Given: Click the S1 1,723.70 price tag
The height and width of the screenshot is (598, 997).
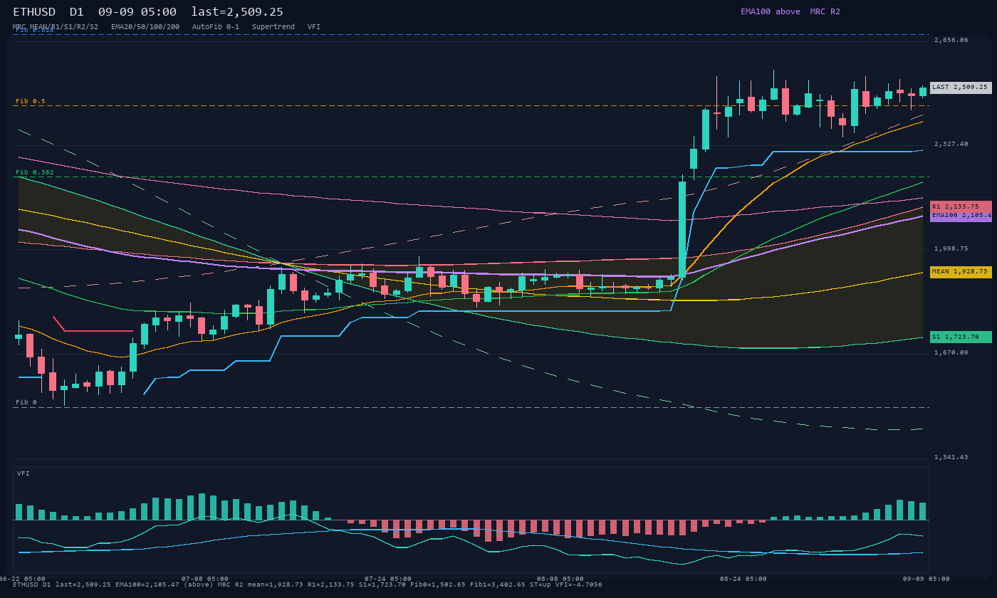Looking at the screenshot, I should click(961, 337).
